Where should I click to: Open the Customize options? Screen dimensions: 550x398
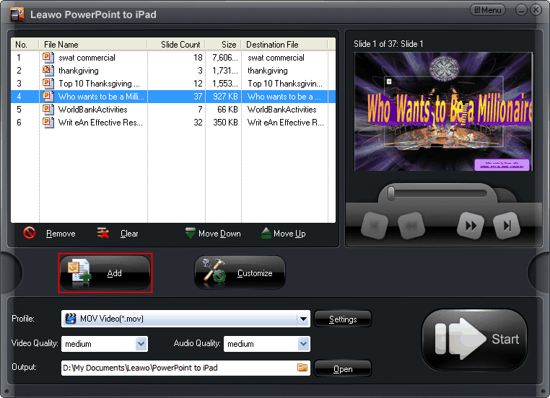click(240, 273)
